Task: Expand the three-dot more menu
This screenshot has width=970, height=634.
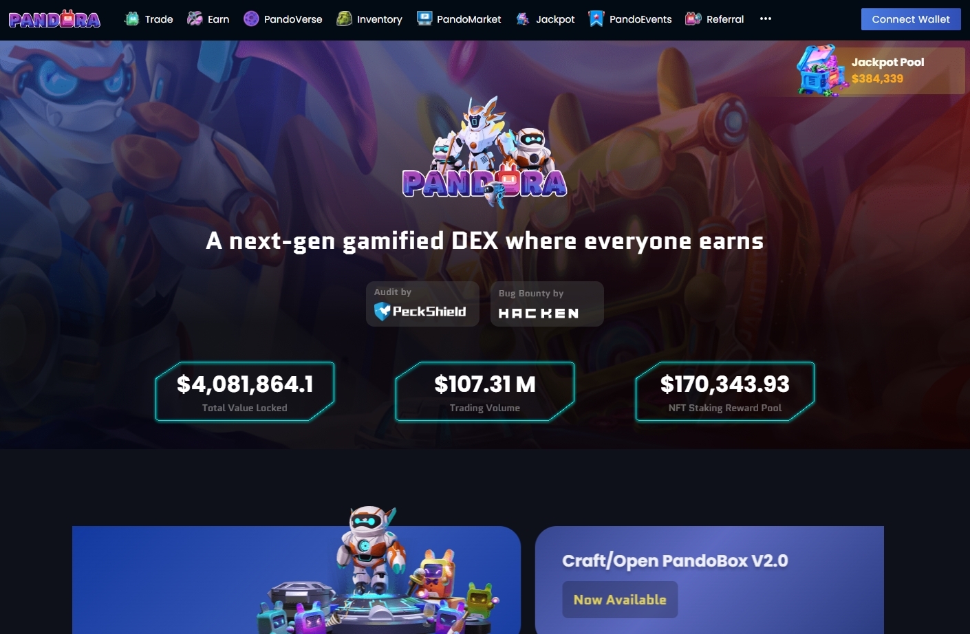Action: coord(766,19)
